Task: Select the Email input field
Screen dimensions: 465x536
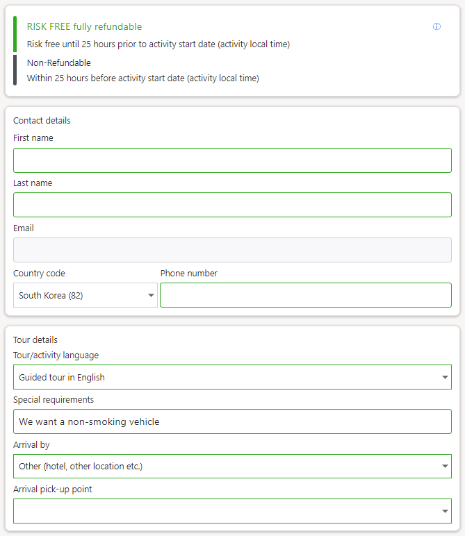Action: click(x=232, y=250)
